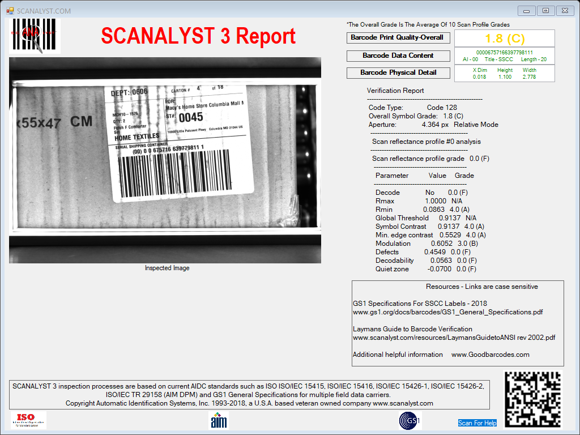Click the X Dim Height Width box
580x435 pixels.
coord(505,73)
